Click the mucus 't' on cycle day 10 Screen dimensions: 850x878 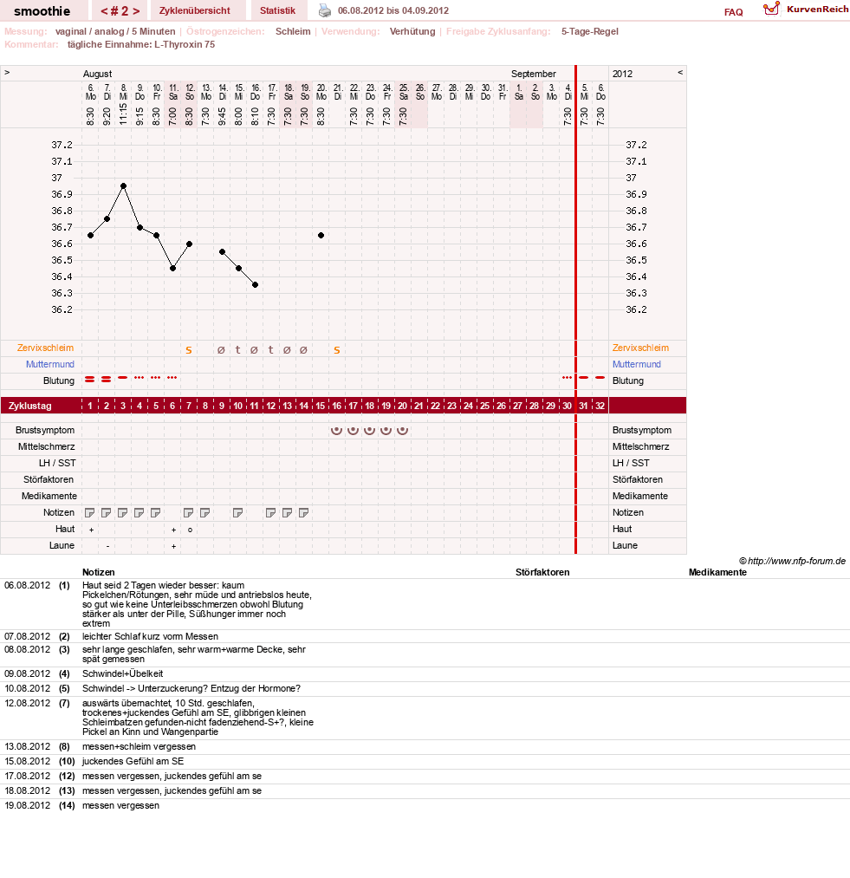coord(238,350)
